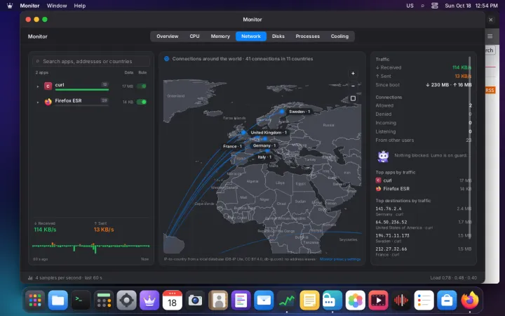Open Calendar showing 18 in dock
Screen dimensions: 505x316
tap(173, 301)
